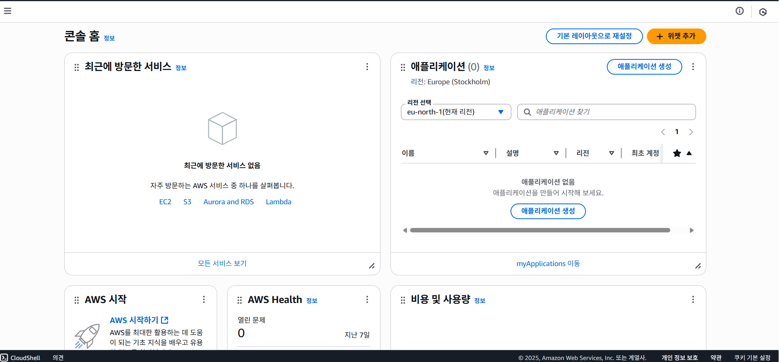
Task: Open options menu on 비용 및 사용량 widget
Action: pos(693,299)
